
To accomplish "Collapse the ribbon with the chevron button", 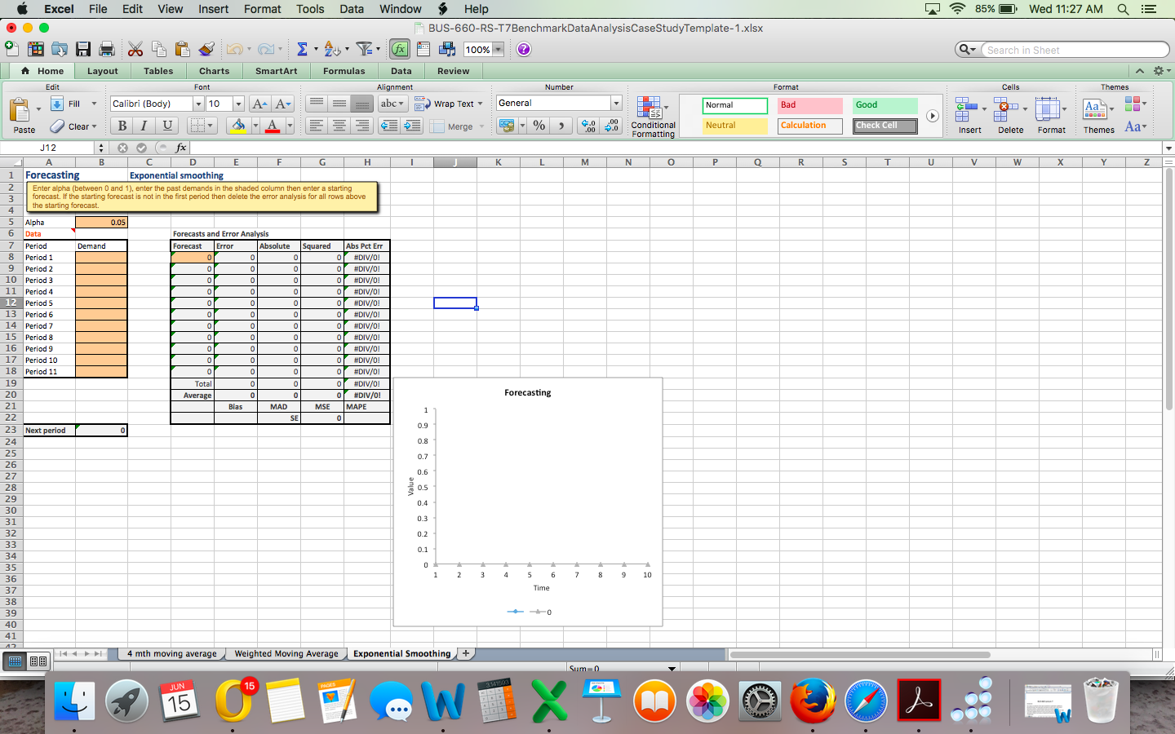I will [x=1140, y=71].
